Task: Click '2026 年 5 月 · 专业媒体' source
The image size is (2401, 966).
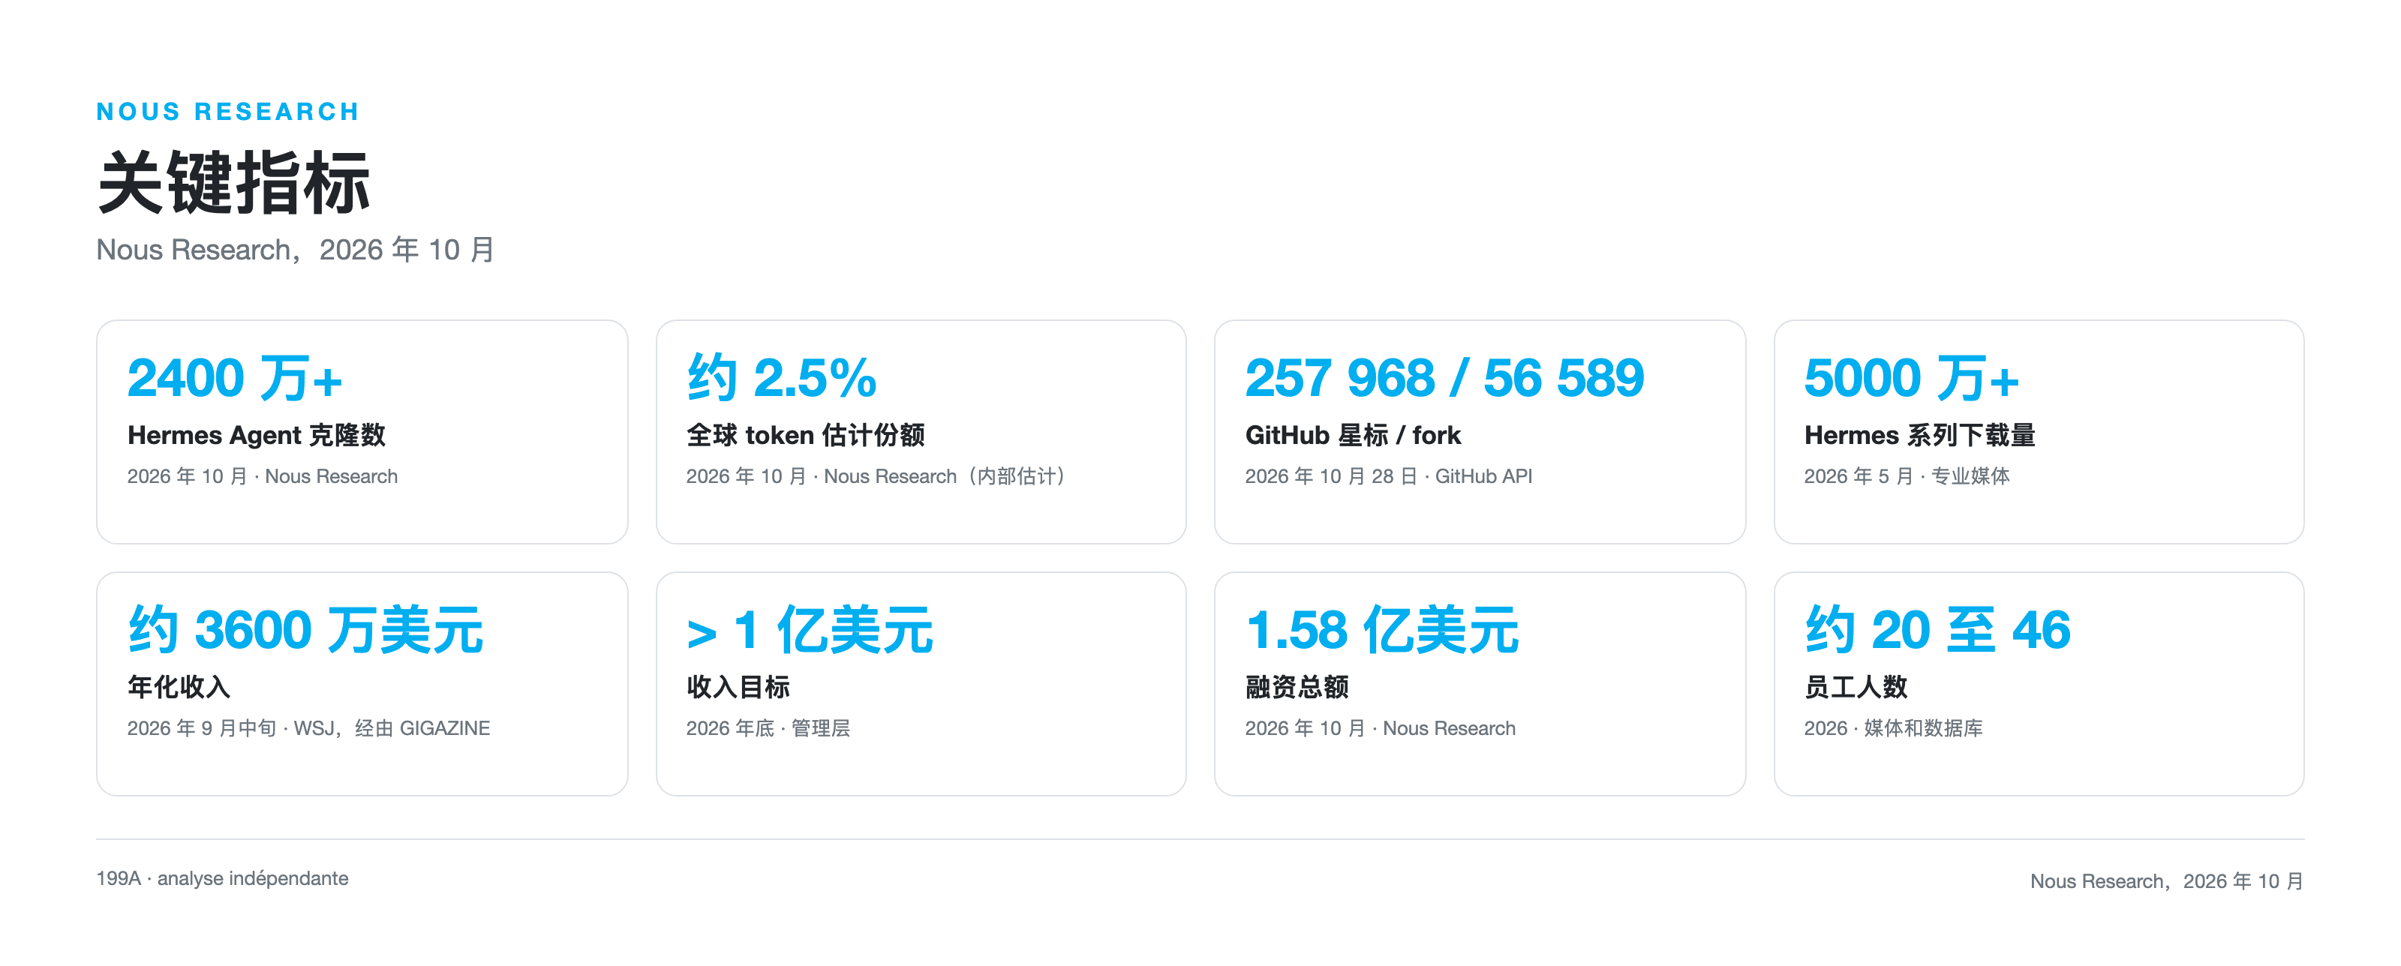Action: pos(1906,476)
